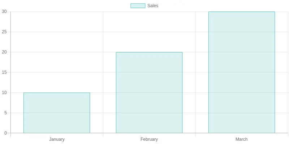Click the top edge of January bar
The height and width of the screenshot is (144, 289).
57,93
